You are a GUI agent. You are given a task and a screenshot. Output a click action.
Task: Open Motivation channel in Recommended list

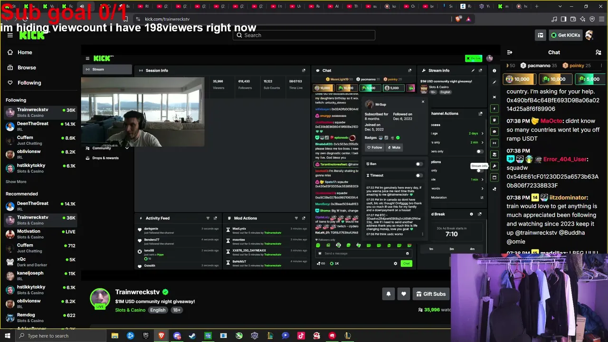click(x=40, y=234)
